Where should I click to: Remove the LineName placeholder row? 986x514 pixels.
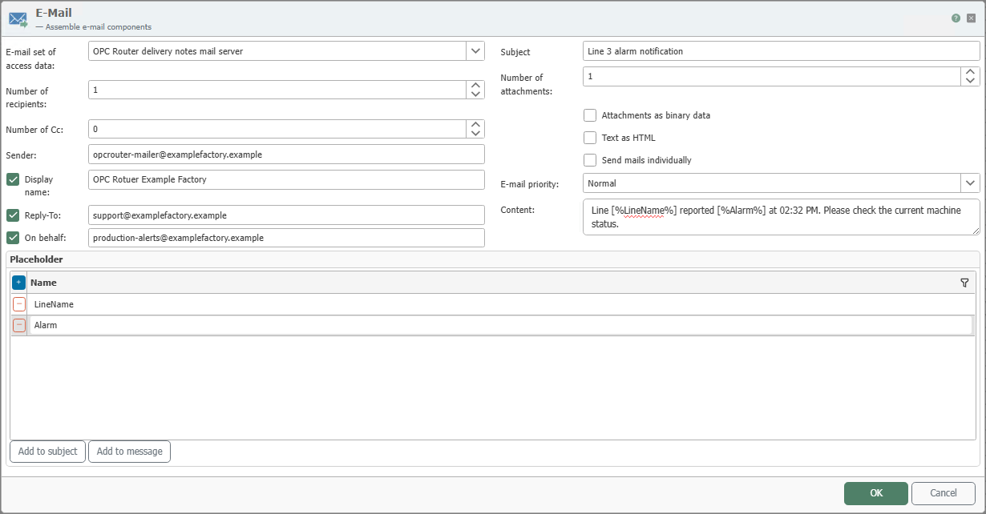coord(19,304)
